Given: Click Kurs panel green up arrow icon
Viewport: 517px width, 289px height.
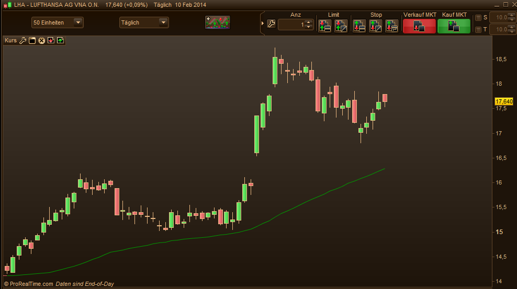Looking at the screenshot, I should [60, 40].
